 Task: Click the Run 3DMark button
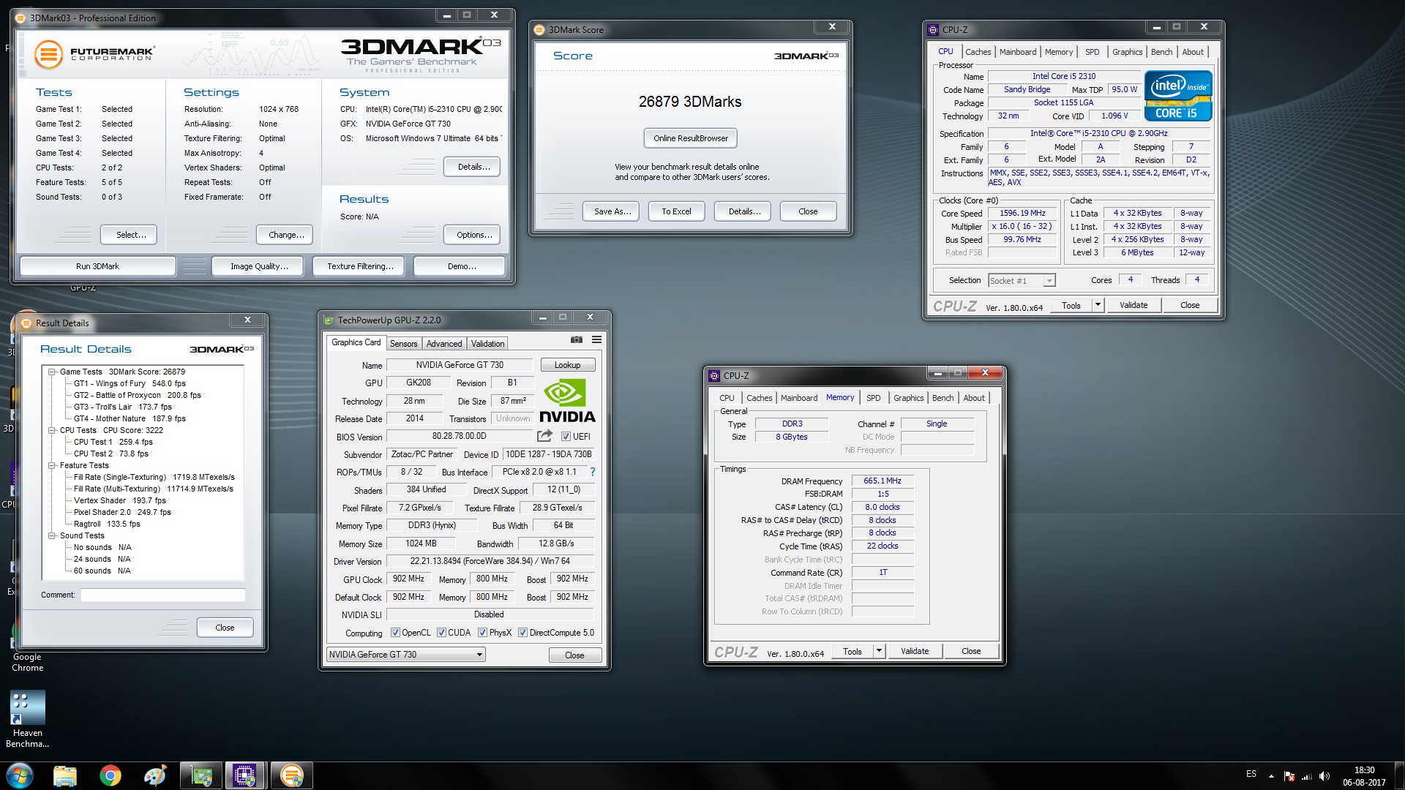97,266
